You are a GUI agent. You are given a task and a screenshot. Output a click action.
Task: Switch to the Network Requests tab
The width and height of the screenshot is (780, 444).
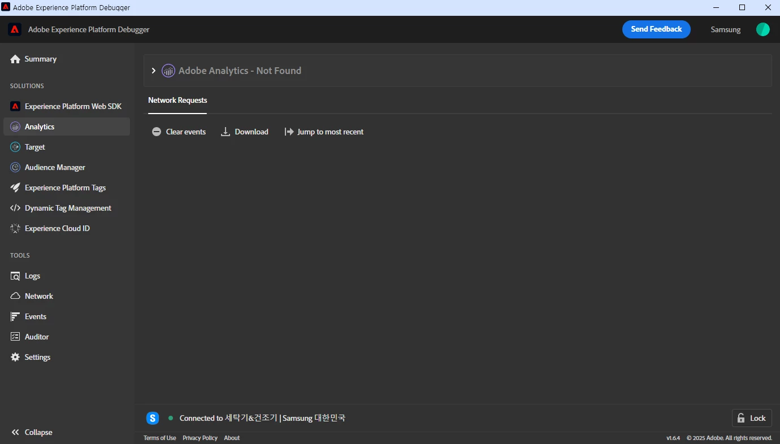pyautogui.click(x=177, y=100)
